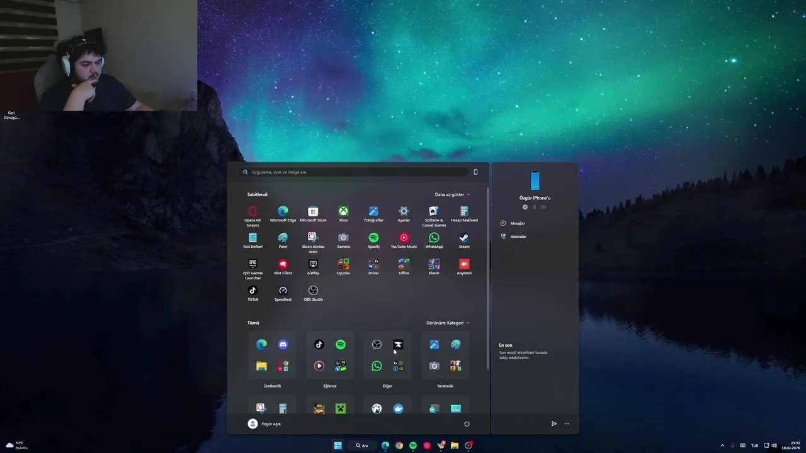Open Görünüm: Kategori view dropdown
This screenshot has height=453, width=806.
click(x=448, y=323)
